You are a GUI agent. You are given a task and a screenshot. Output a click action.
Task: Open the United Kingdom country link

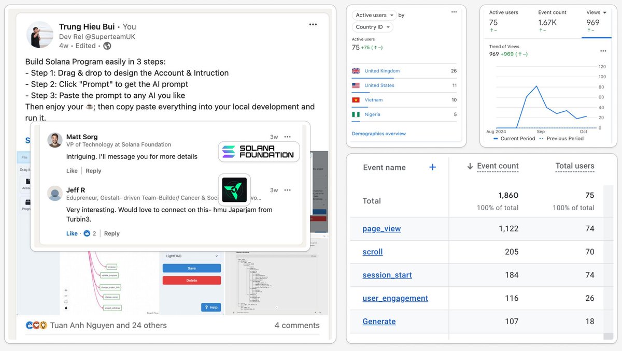pyautogui.click(x=382, y=71)
